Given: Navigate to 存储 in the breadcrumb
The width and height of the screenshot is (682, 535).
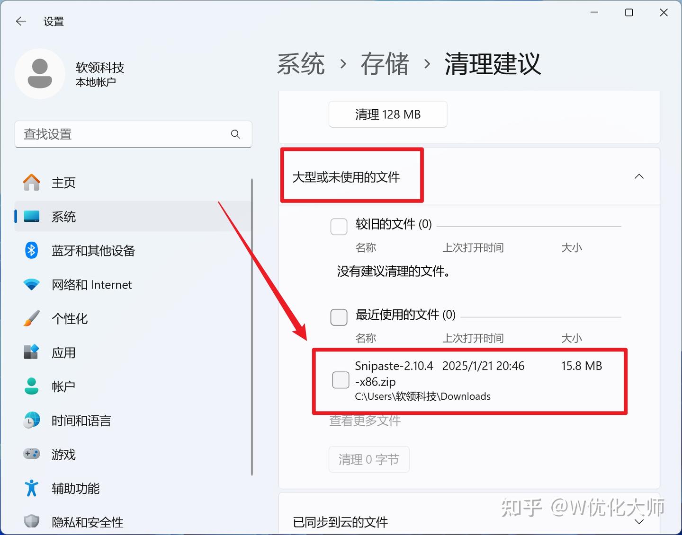Looking at the screenshot, I should (x=385, y=64).
